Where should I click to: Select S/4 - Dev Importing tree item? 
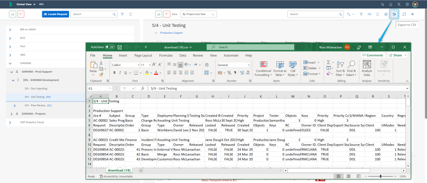click(x=36, y=89)
